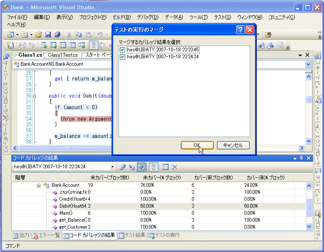Select the Main() coverage row
This screenshot has height=252, width=324.
[158, 213]
